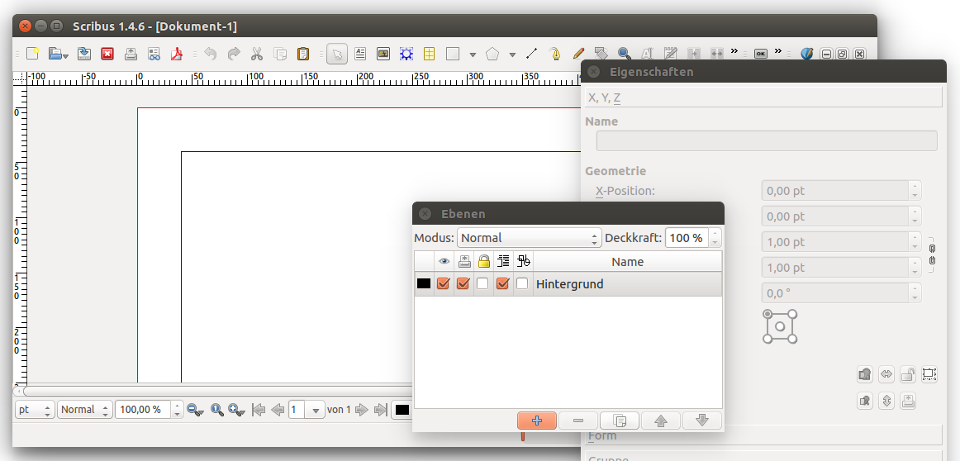960x461 pixels.
Task: Open the shape type dropdown arrow
Action: click(473, 54)
